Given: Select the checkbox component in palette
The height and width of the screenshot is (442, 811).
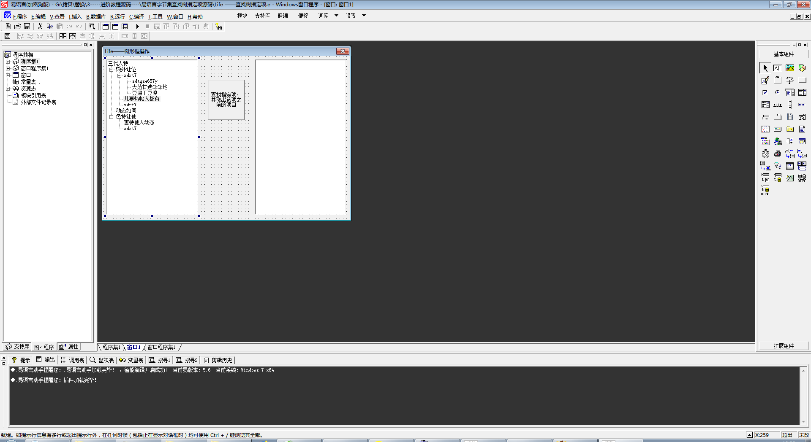Looking at the screenshot, I should [x=765, y=92].
